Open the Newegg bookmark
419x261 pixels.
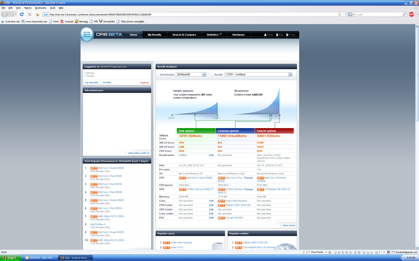[81, 22]
